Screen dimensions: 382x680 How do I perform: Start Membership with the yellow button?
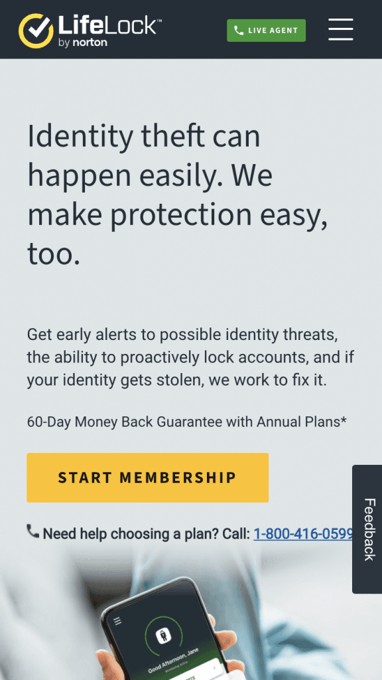coord(148,477)
